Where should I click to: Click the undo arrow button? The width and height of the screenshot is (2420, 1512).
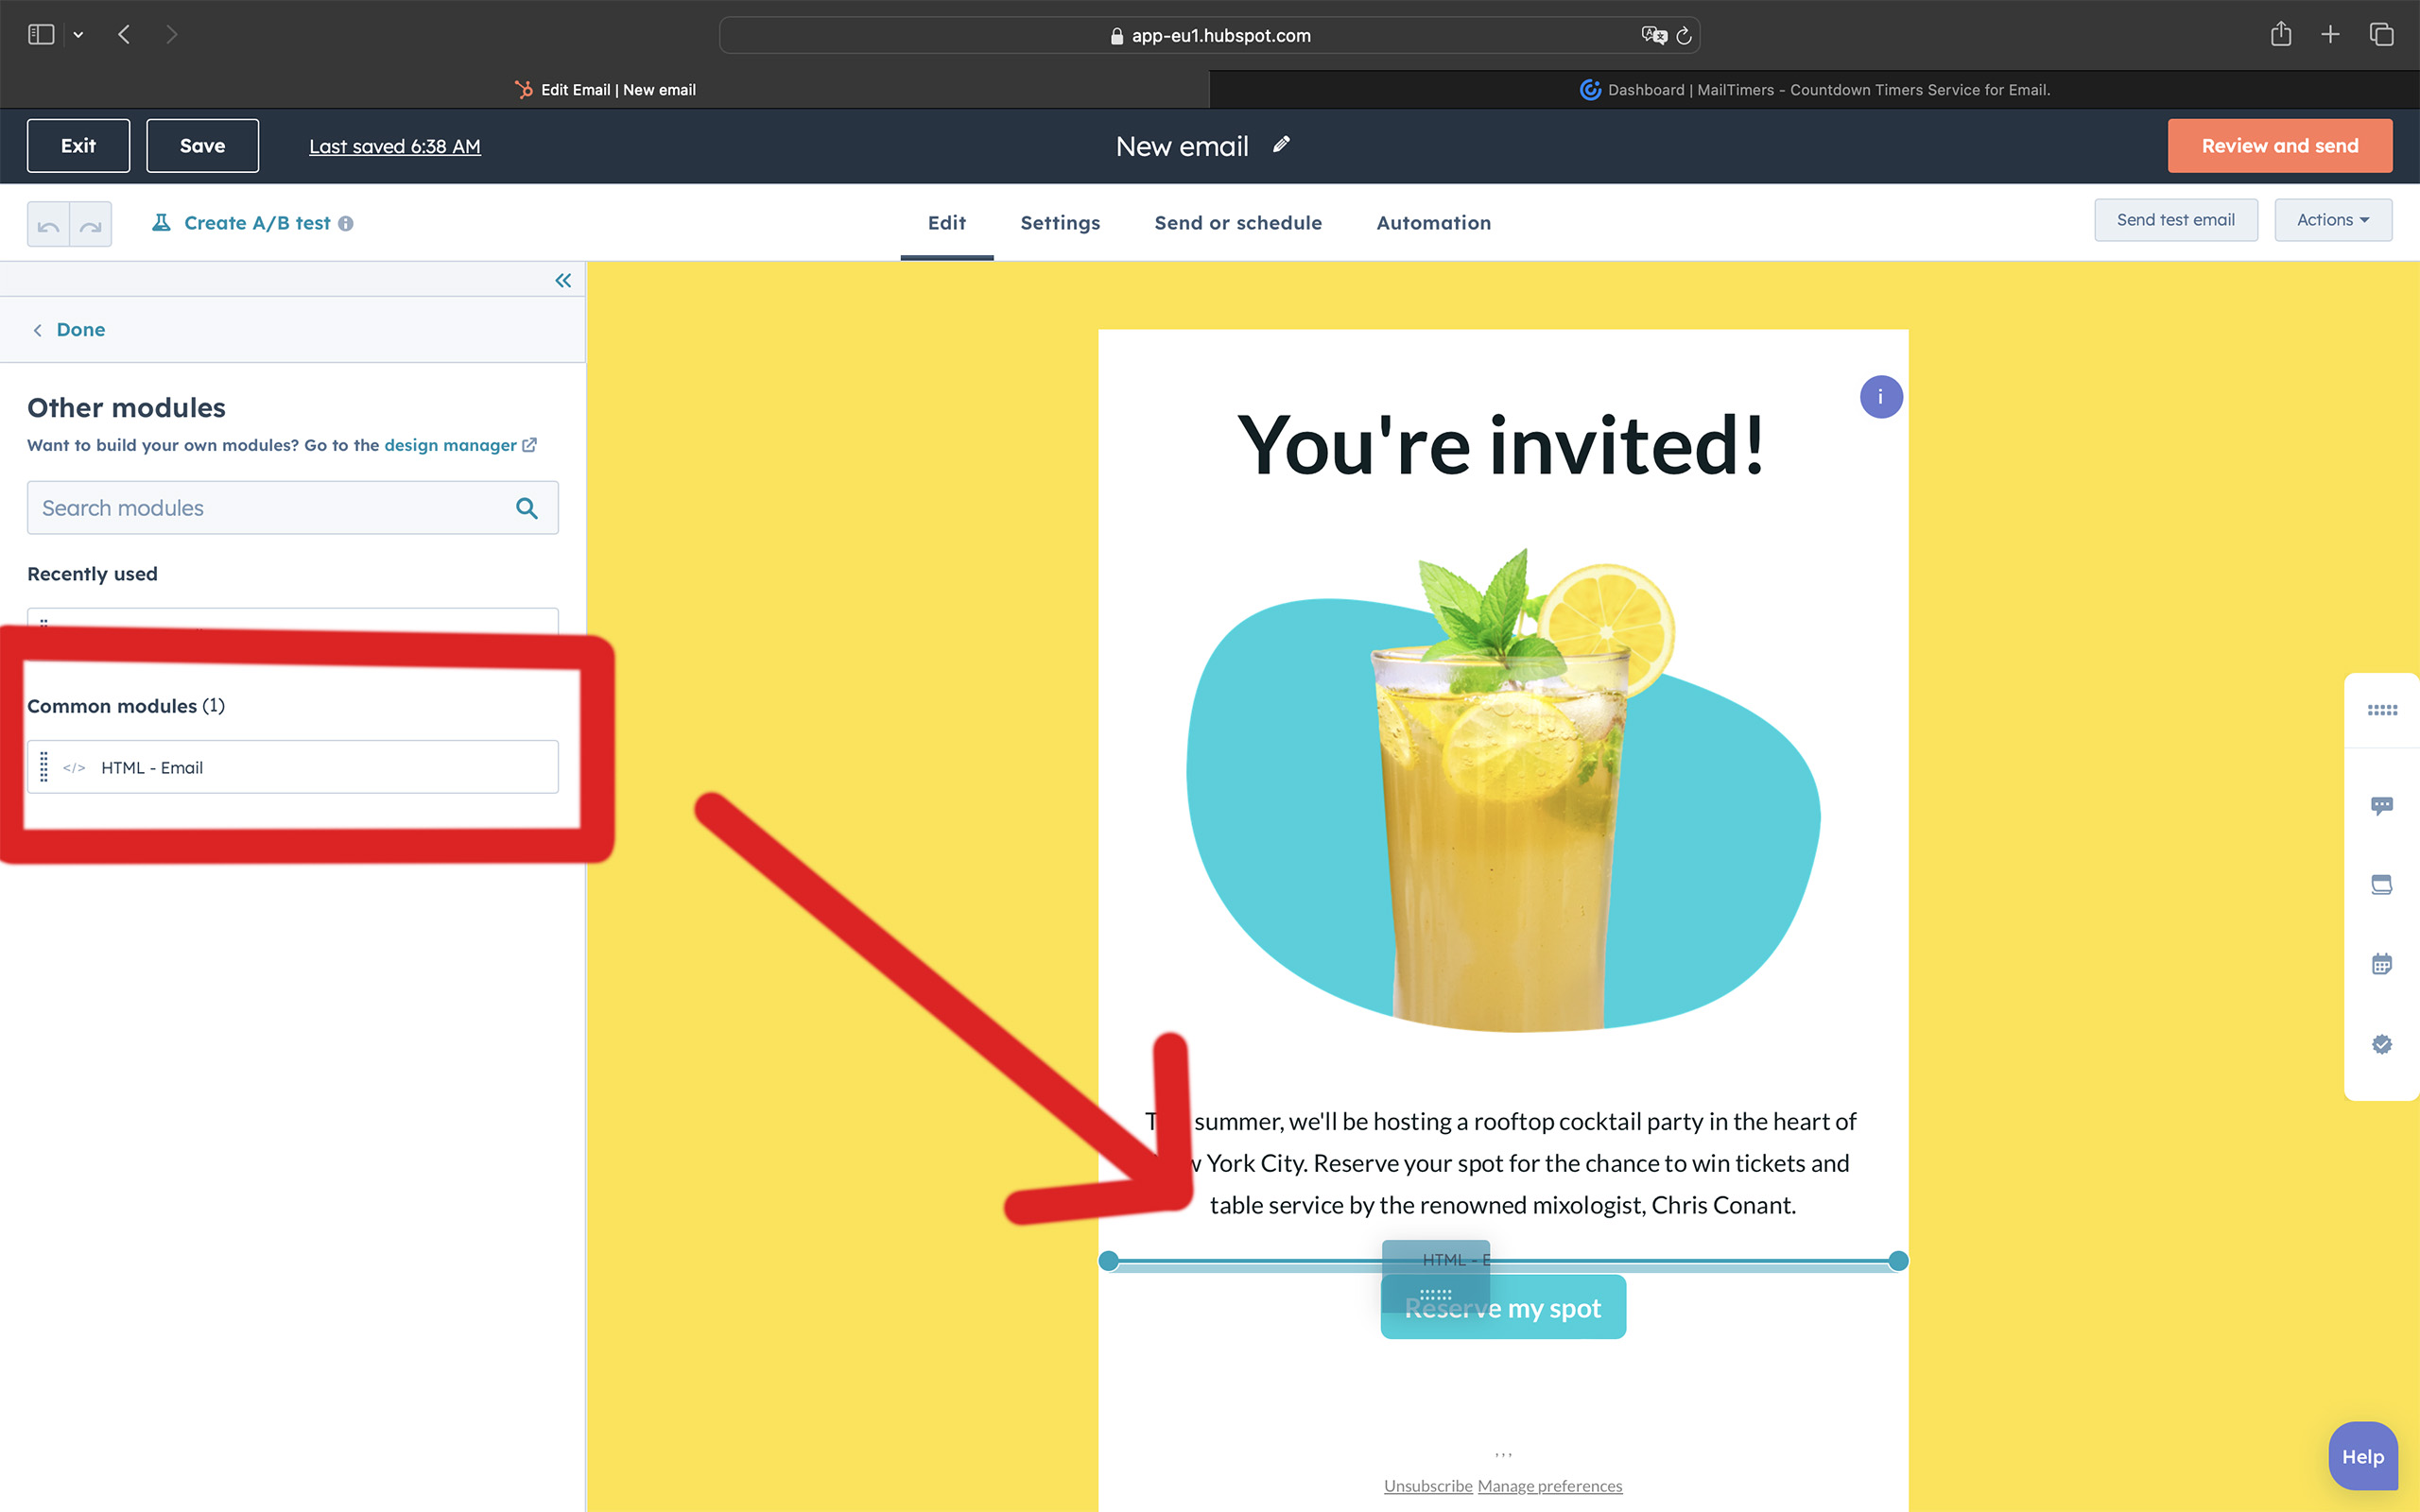pos(48,225)
